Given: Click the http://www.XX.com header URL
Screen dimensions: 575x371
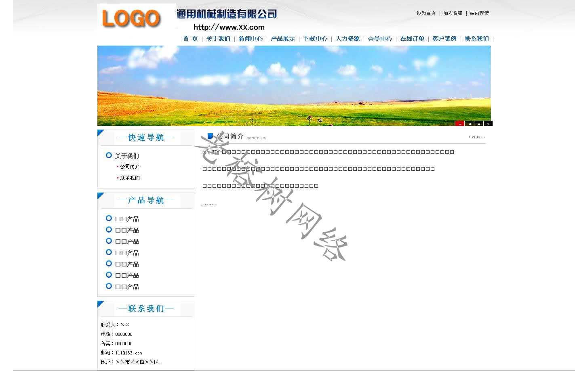Looking at the screenshot, I should [229, 27].
